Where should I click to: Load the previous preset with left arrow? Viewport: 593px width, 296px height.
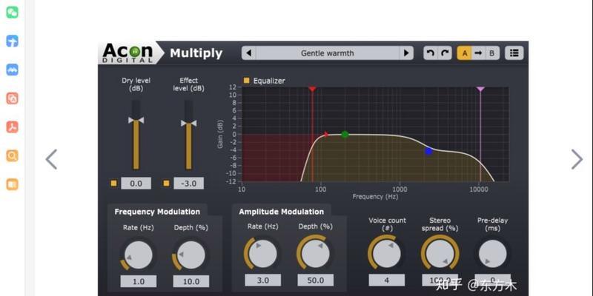click(x=249, y=53)
